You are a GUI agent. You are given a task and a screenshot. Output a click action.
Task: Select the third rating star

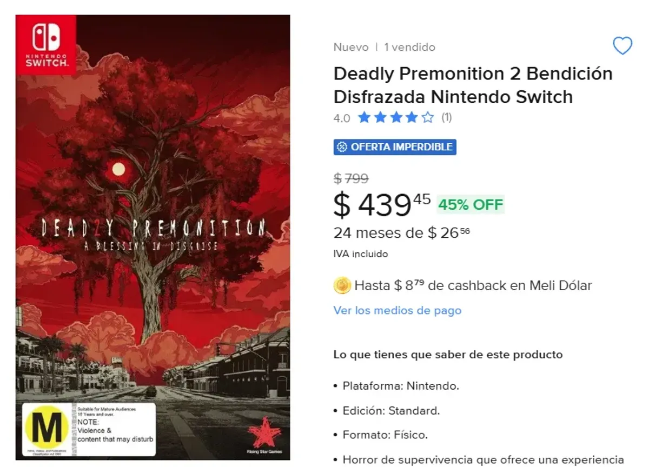pos(395,117)
